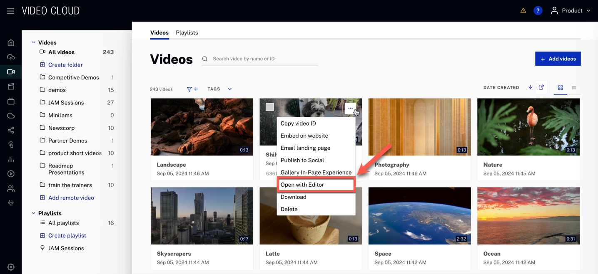The image size is (598, 274).
Task: Toggle date created sort direction arrow
Action: pyautogui.click(x=530, y=87)
